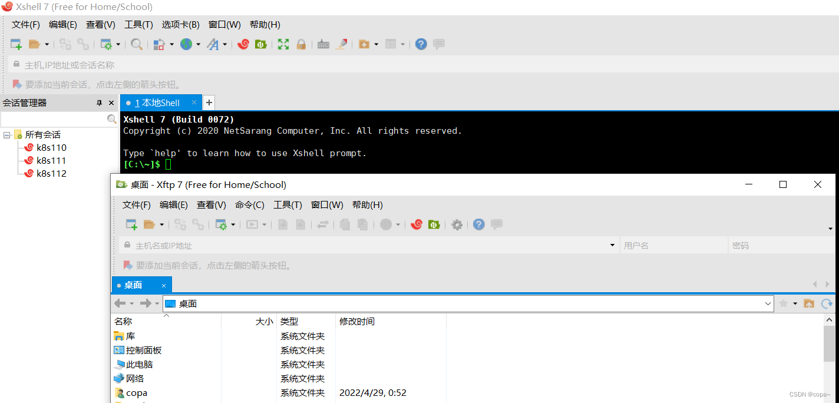Launch Xftp from the Xshell toolbar
This screenshot has width=839, height=403.
pos(261,44)
